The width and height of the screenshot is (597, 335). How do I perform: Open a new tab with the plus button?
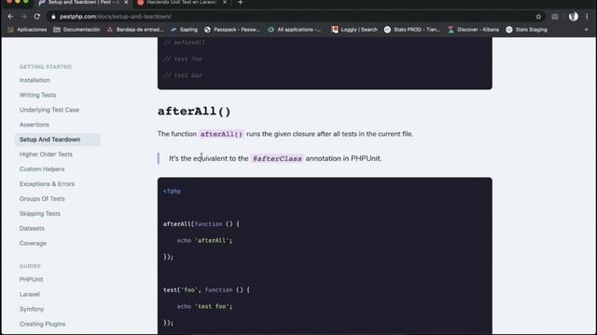point(241,3)
